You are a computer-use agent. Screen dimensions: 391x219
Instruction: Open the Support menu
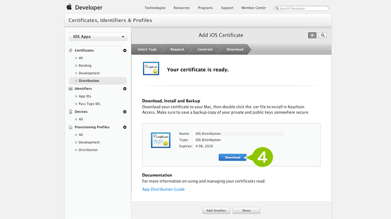pos(227,8)
